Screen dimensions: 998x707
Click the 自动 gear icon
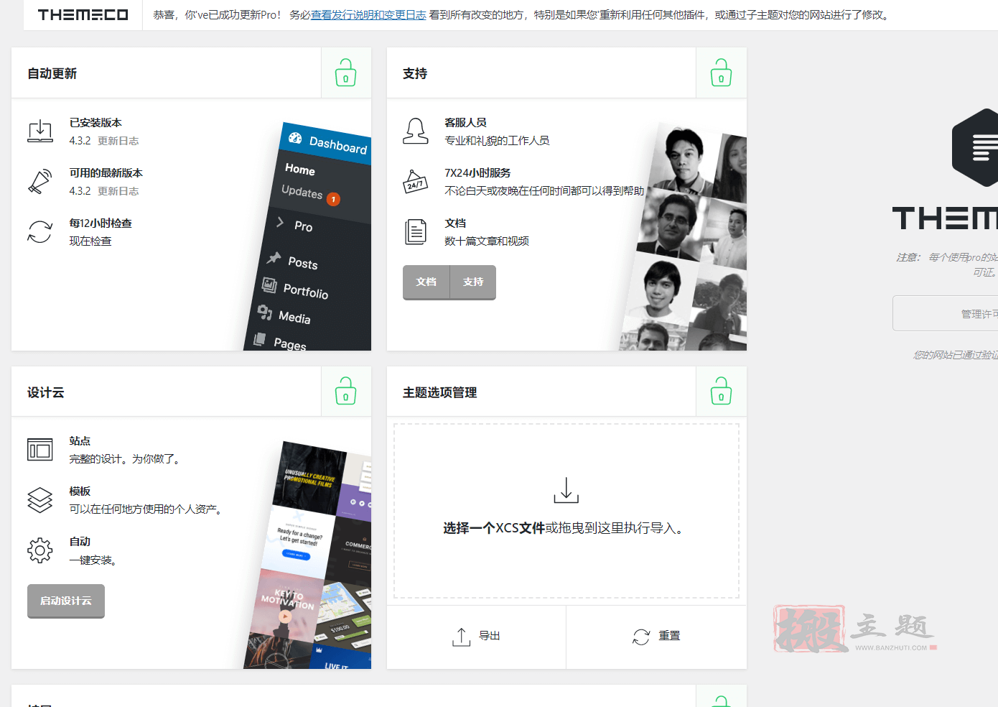point(40,550)
